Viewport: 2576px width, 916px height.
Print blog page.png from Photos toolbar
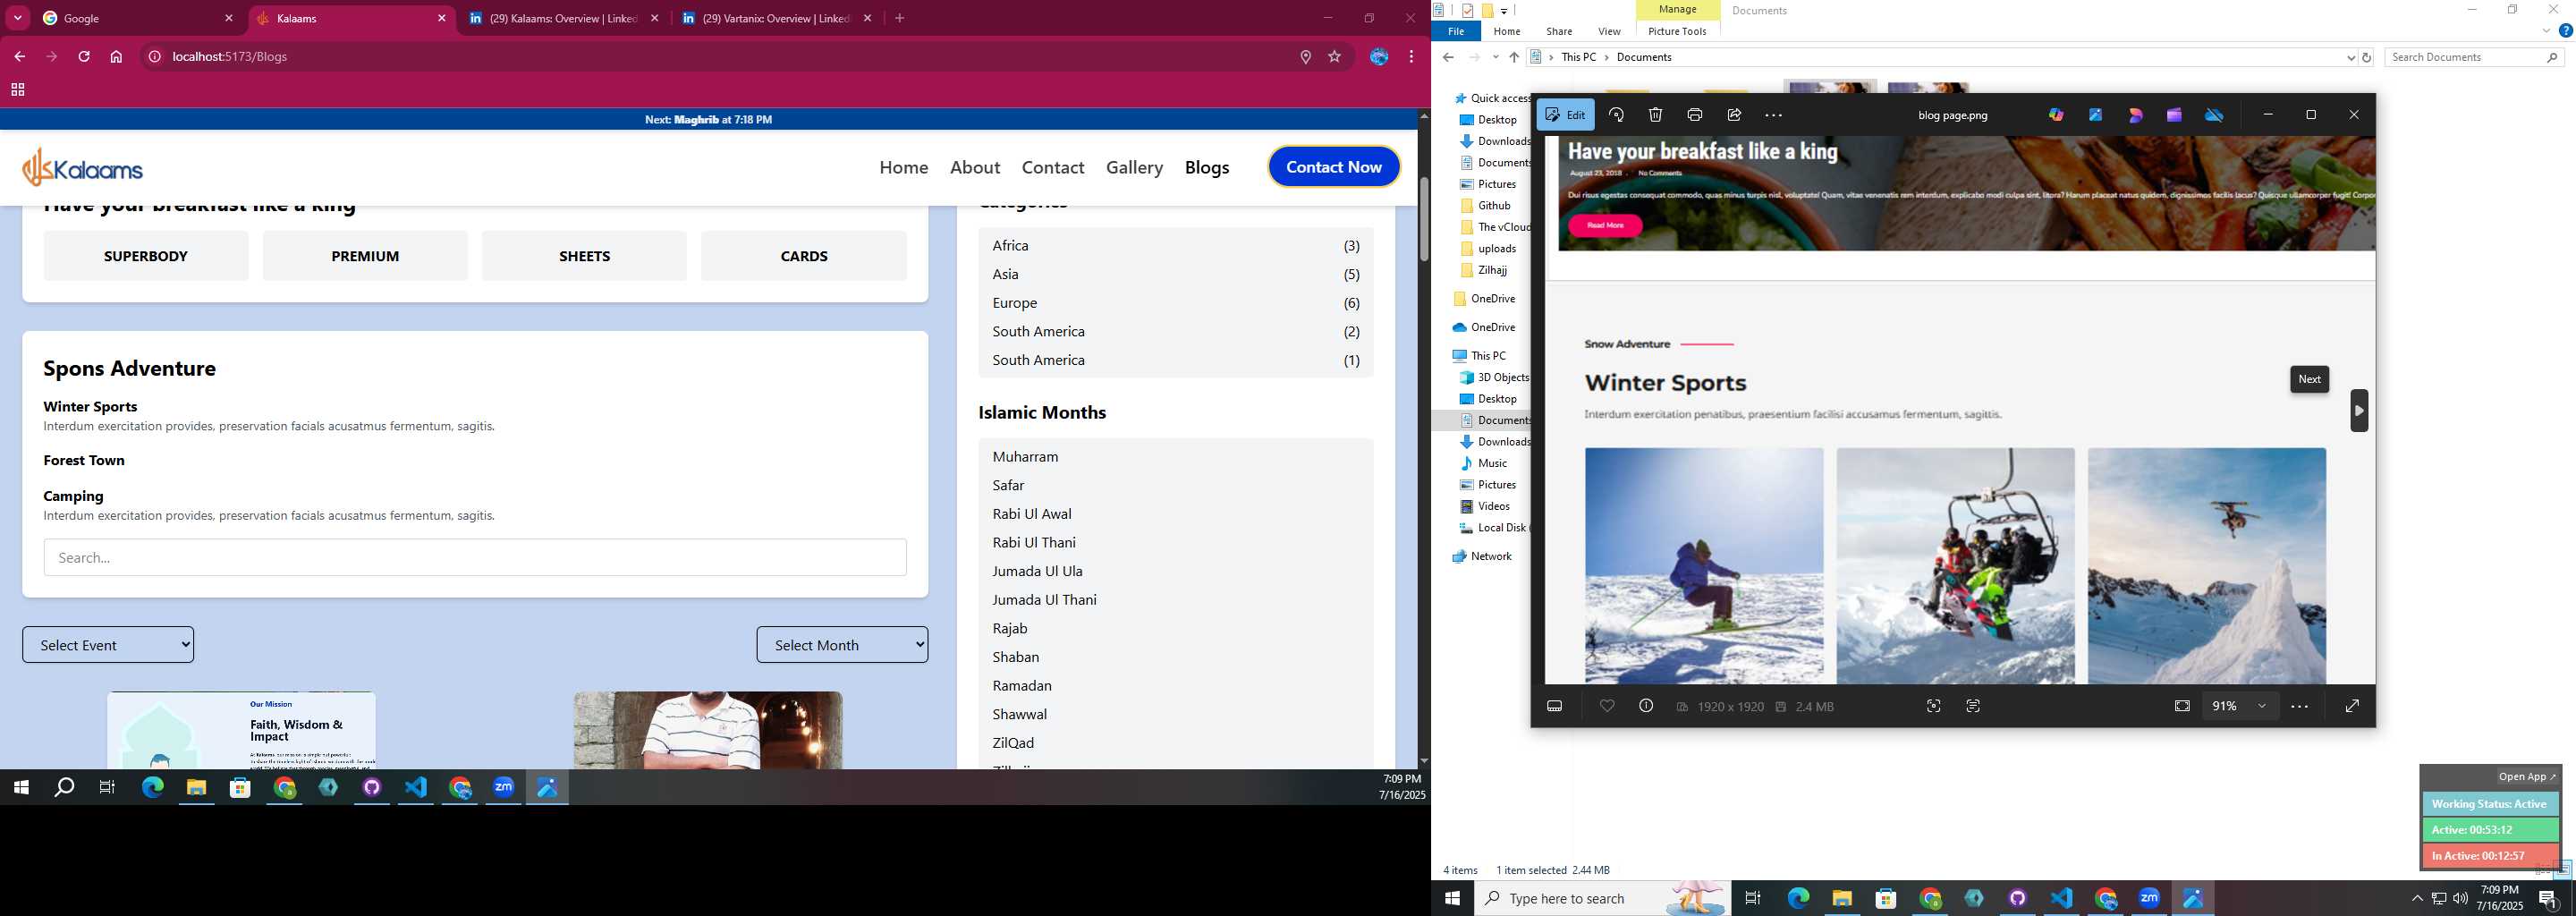pos(1695,115)
